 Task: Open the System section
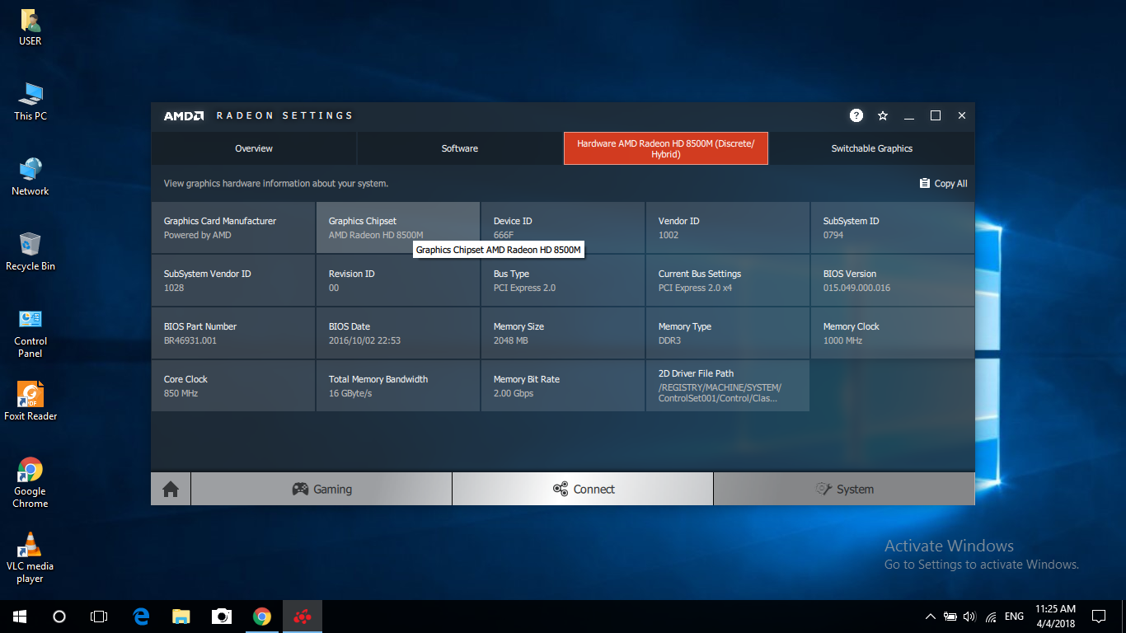point(844,488)
